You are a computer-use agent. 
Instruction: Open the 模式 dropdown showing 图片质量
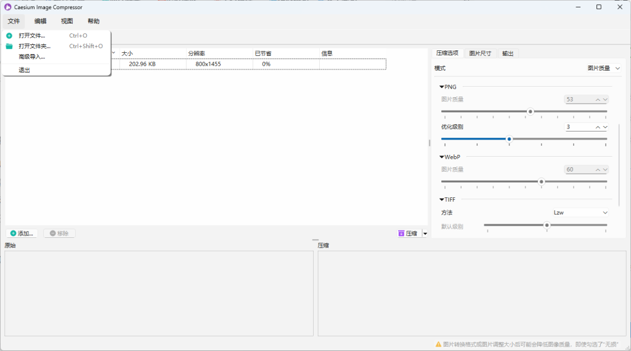(604, 68)
